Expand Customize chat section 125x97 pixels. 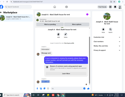coord(107,37)
